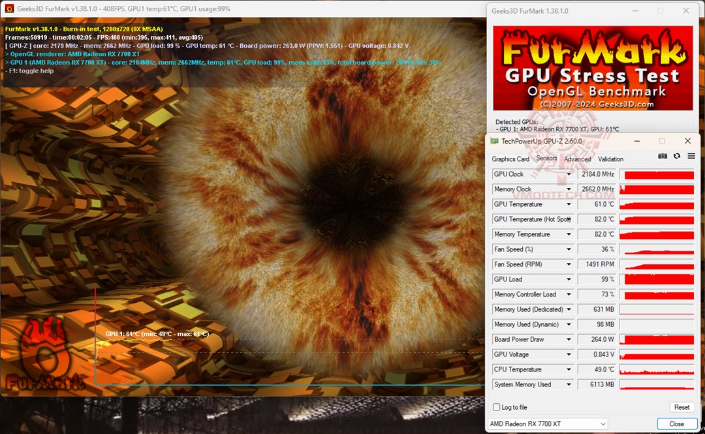
Task: Click the Memory Clock history graph
Action: click(x=657, y=189)
